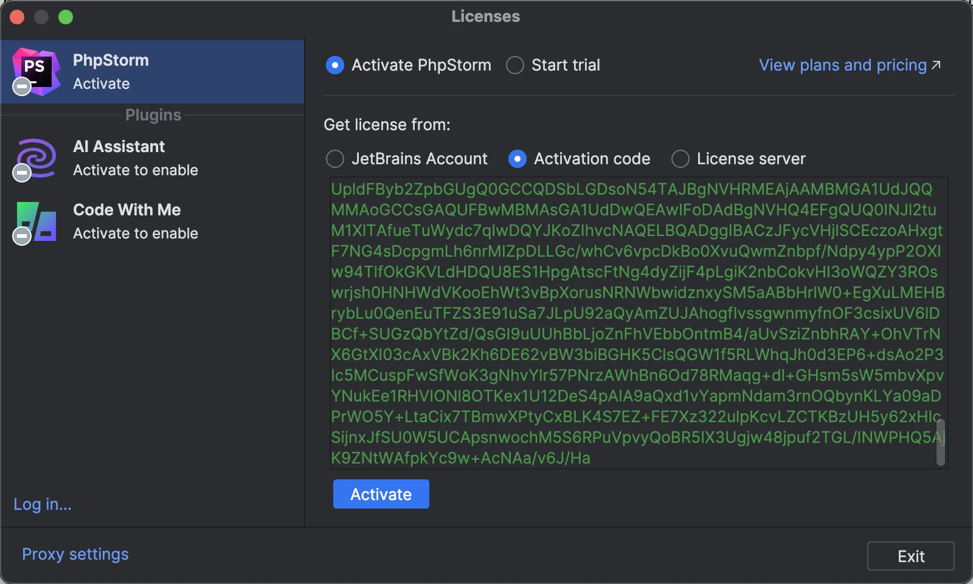Image resolution: width=973 pixels, height=584 pixels.
Task: Click the external-link arrow beside pricing
Action: coord(937,65)
